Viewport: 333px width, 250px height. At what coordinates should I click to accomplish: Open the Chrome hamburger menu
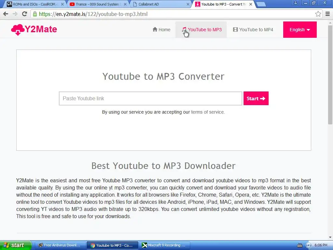327,14
